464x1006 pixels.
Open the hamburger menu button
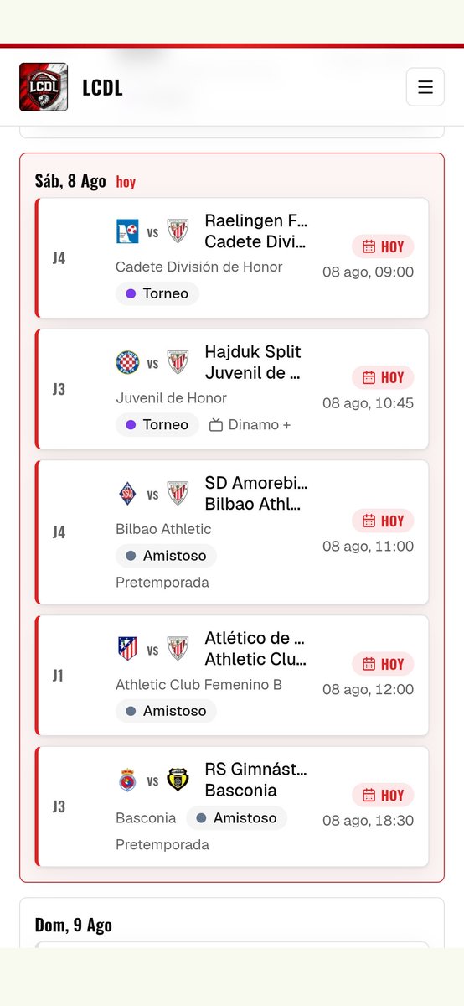pyautogui.click(x=425, y=87)
